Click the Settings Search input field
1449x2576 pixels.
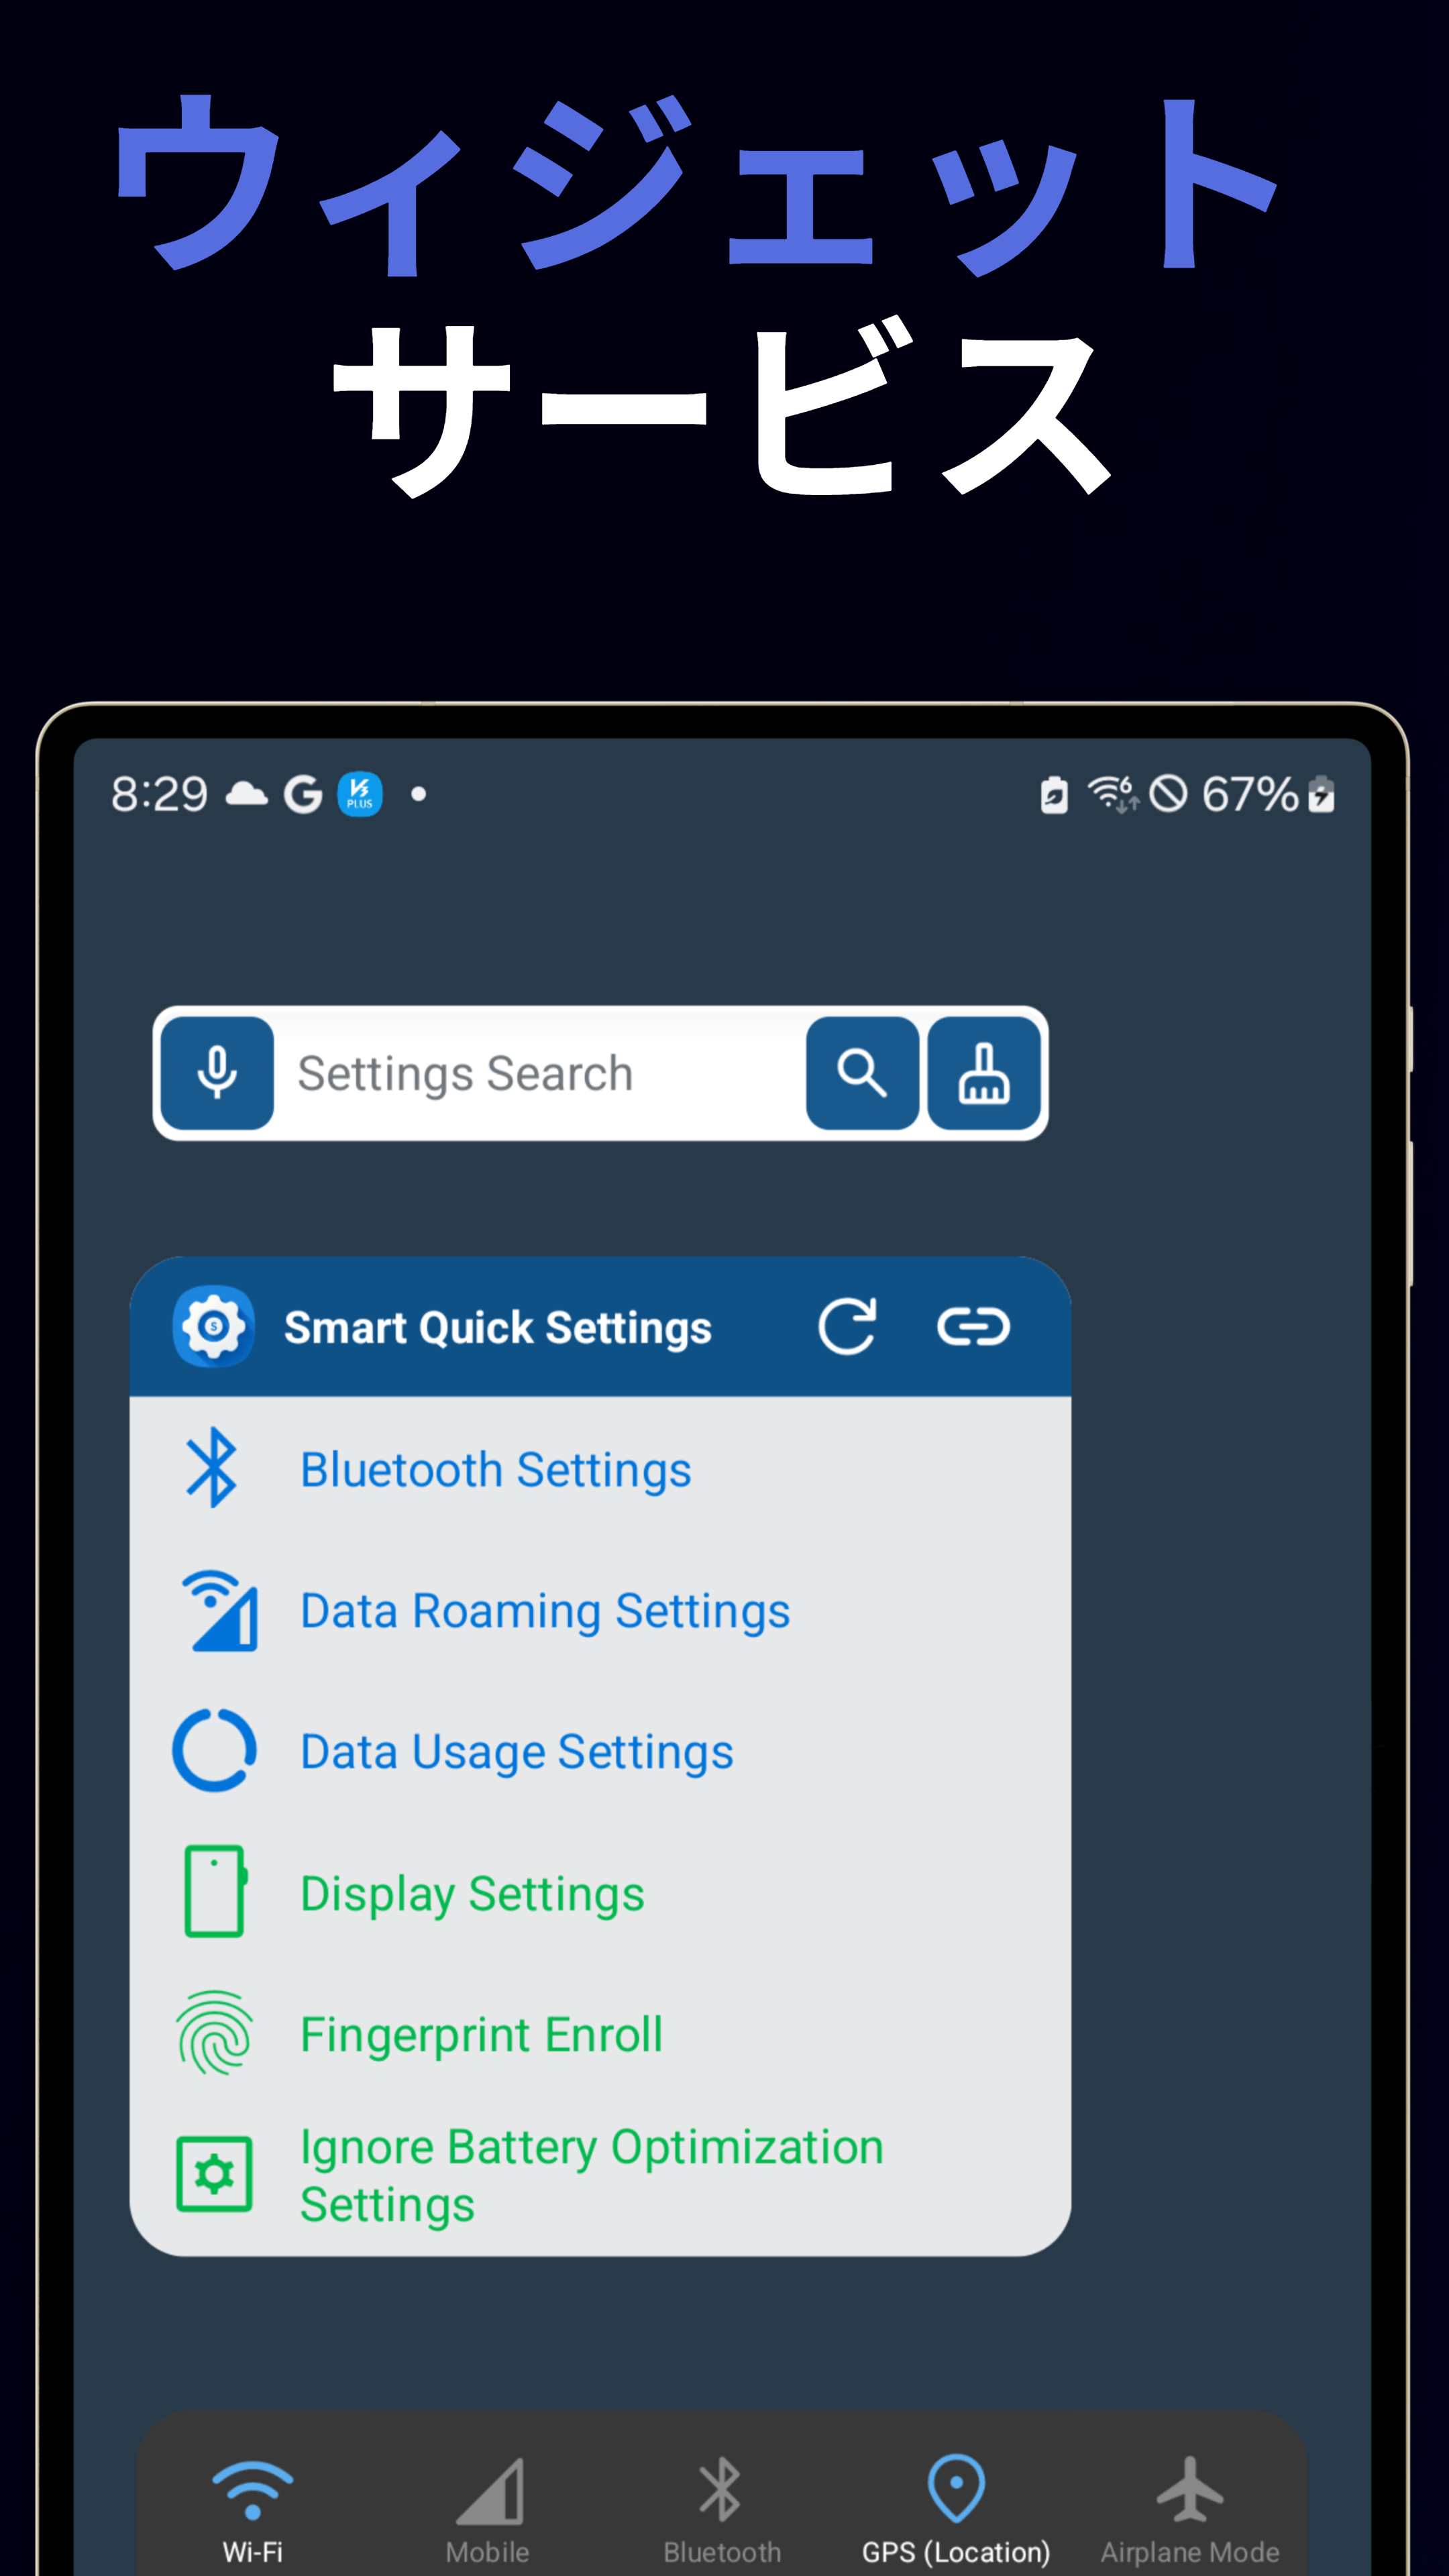(540, 1073)
